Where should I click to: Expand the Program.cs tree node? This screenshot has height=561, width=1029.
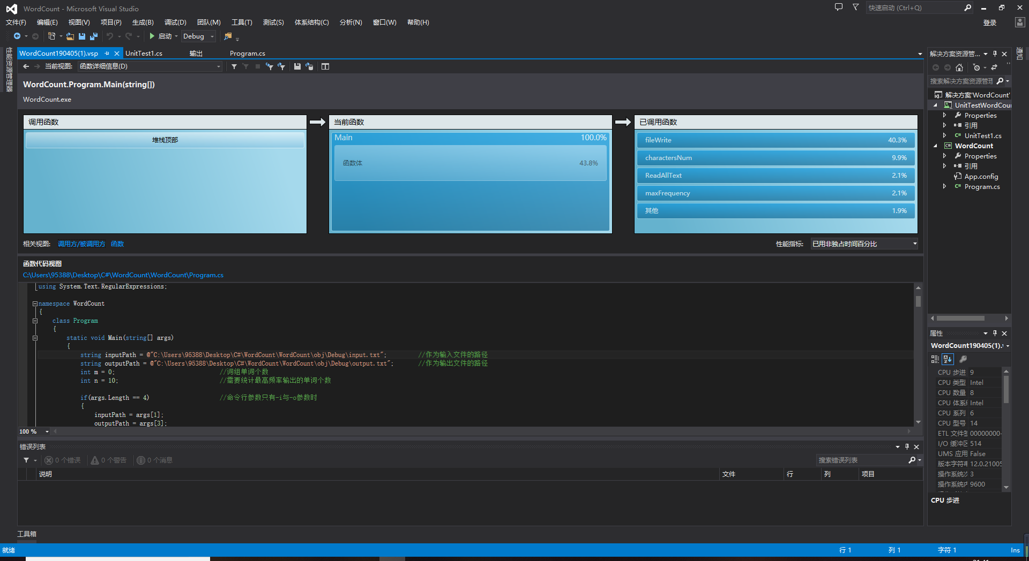(x=944, y=186)
